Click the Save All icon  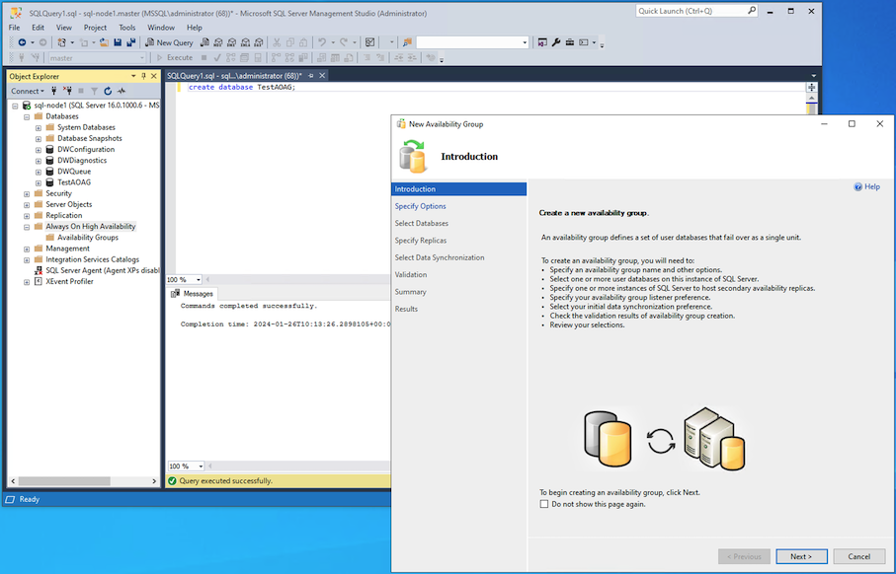(x=130, y=42)
